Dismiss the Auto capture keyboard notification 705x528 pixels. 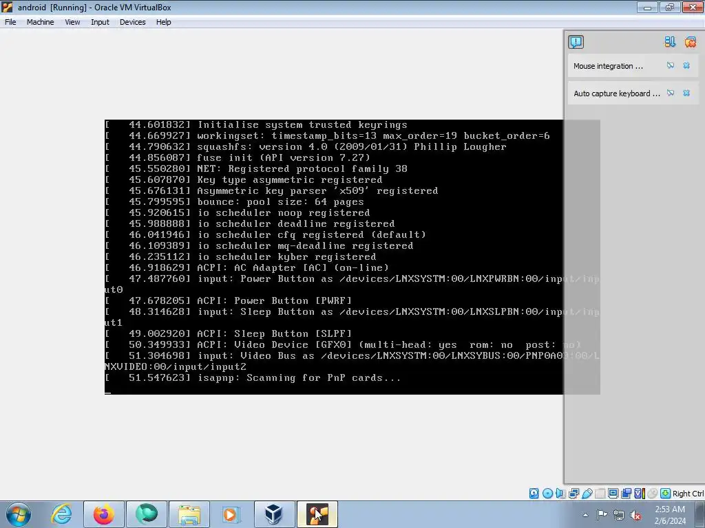pyautogui.click(x=686, y=93)
